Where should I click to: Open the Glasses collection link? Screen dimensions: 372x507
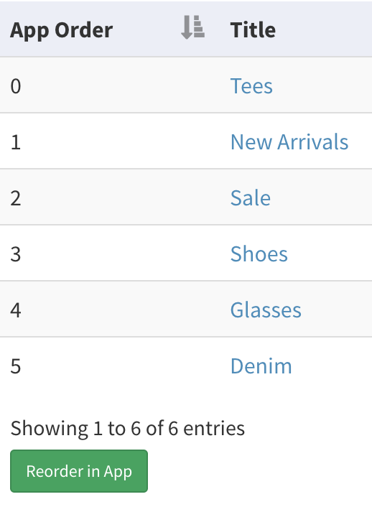click(x=266, y=310)
